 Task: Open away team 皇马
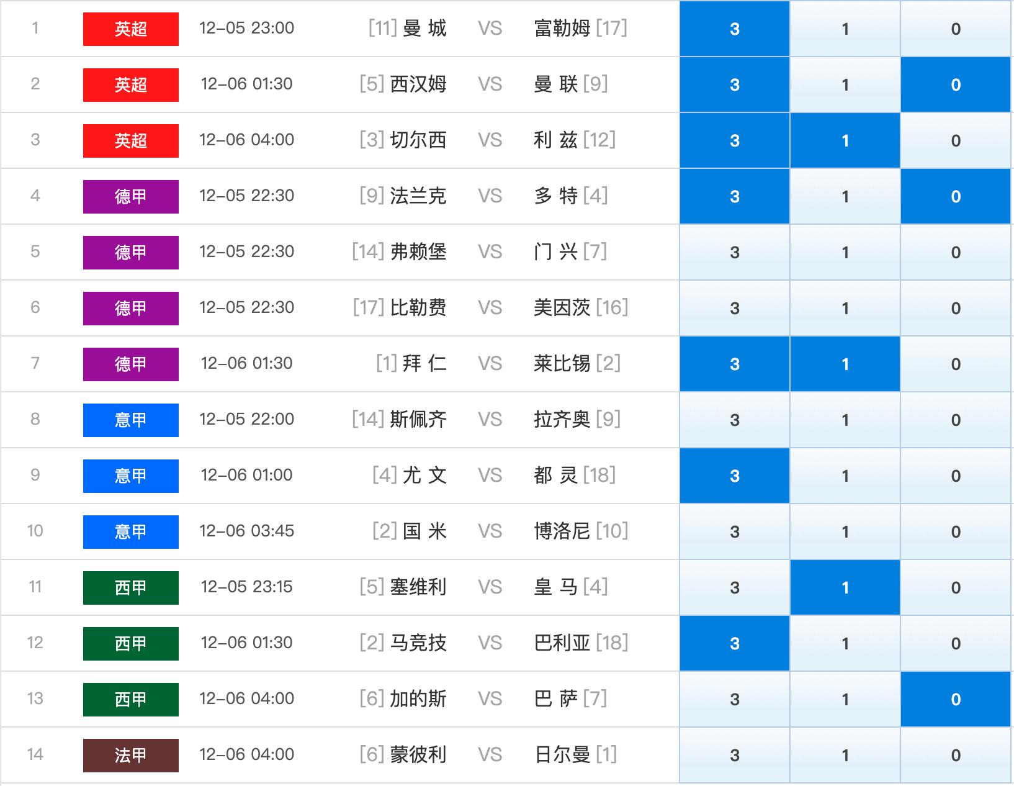pyautogui.click(x=556, y=587)
